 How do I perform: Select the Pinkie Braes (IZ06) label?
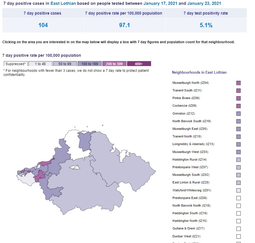coord(186,98)
